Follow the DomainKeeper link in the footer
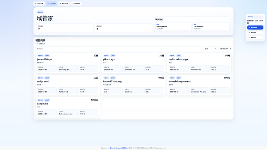 115,148
